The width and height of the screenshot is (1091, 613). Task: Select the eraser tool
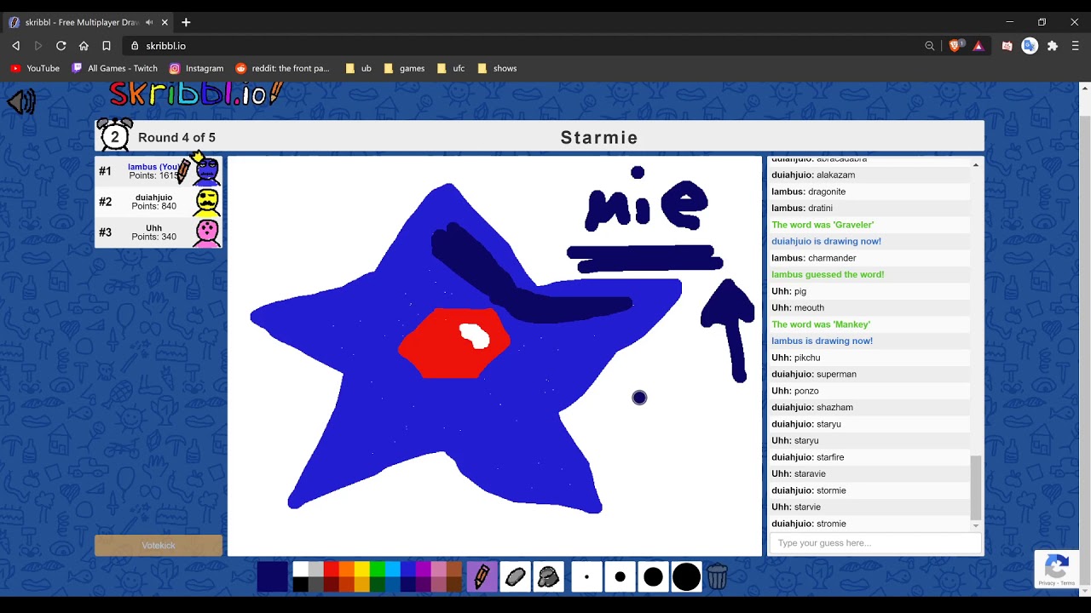pos(515,576)
